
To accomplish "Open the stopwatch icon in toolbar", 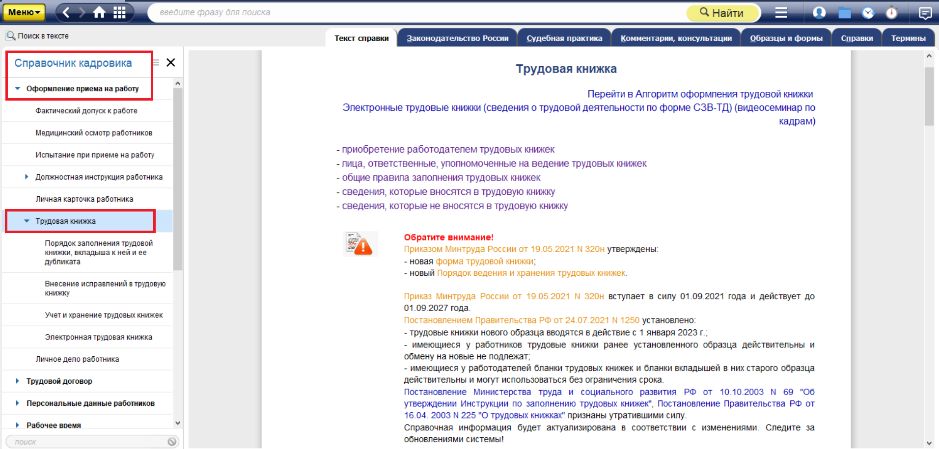I will (x=891, y=12).
